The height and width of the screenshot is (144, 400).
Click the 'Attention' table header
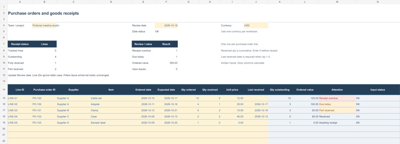[337, 90]
